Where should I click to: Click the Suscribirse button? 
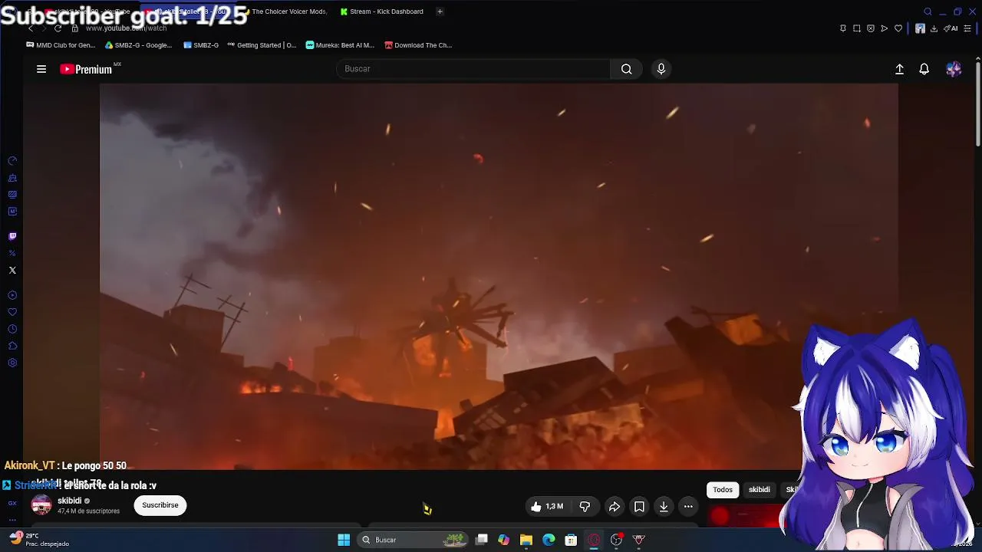tap(160, 505)
